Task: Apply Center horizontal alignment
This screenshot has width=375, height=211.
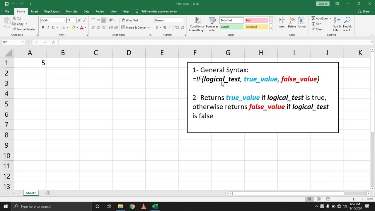Action: (x=98, y=27)
